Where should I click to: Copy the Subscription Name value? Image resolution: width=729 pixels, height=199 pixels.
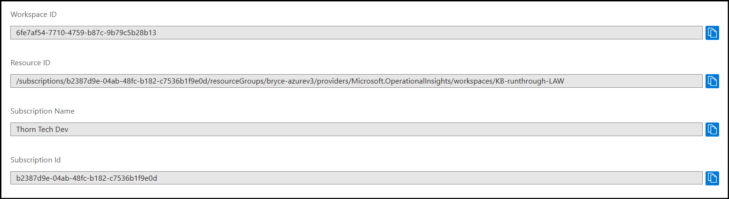tap(712, 129)
